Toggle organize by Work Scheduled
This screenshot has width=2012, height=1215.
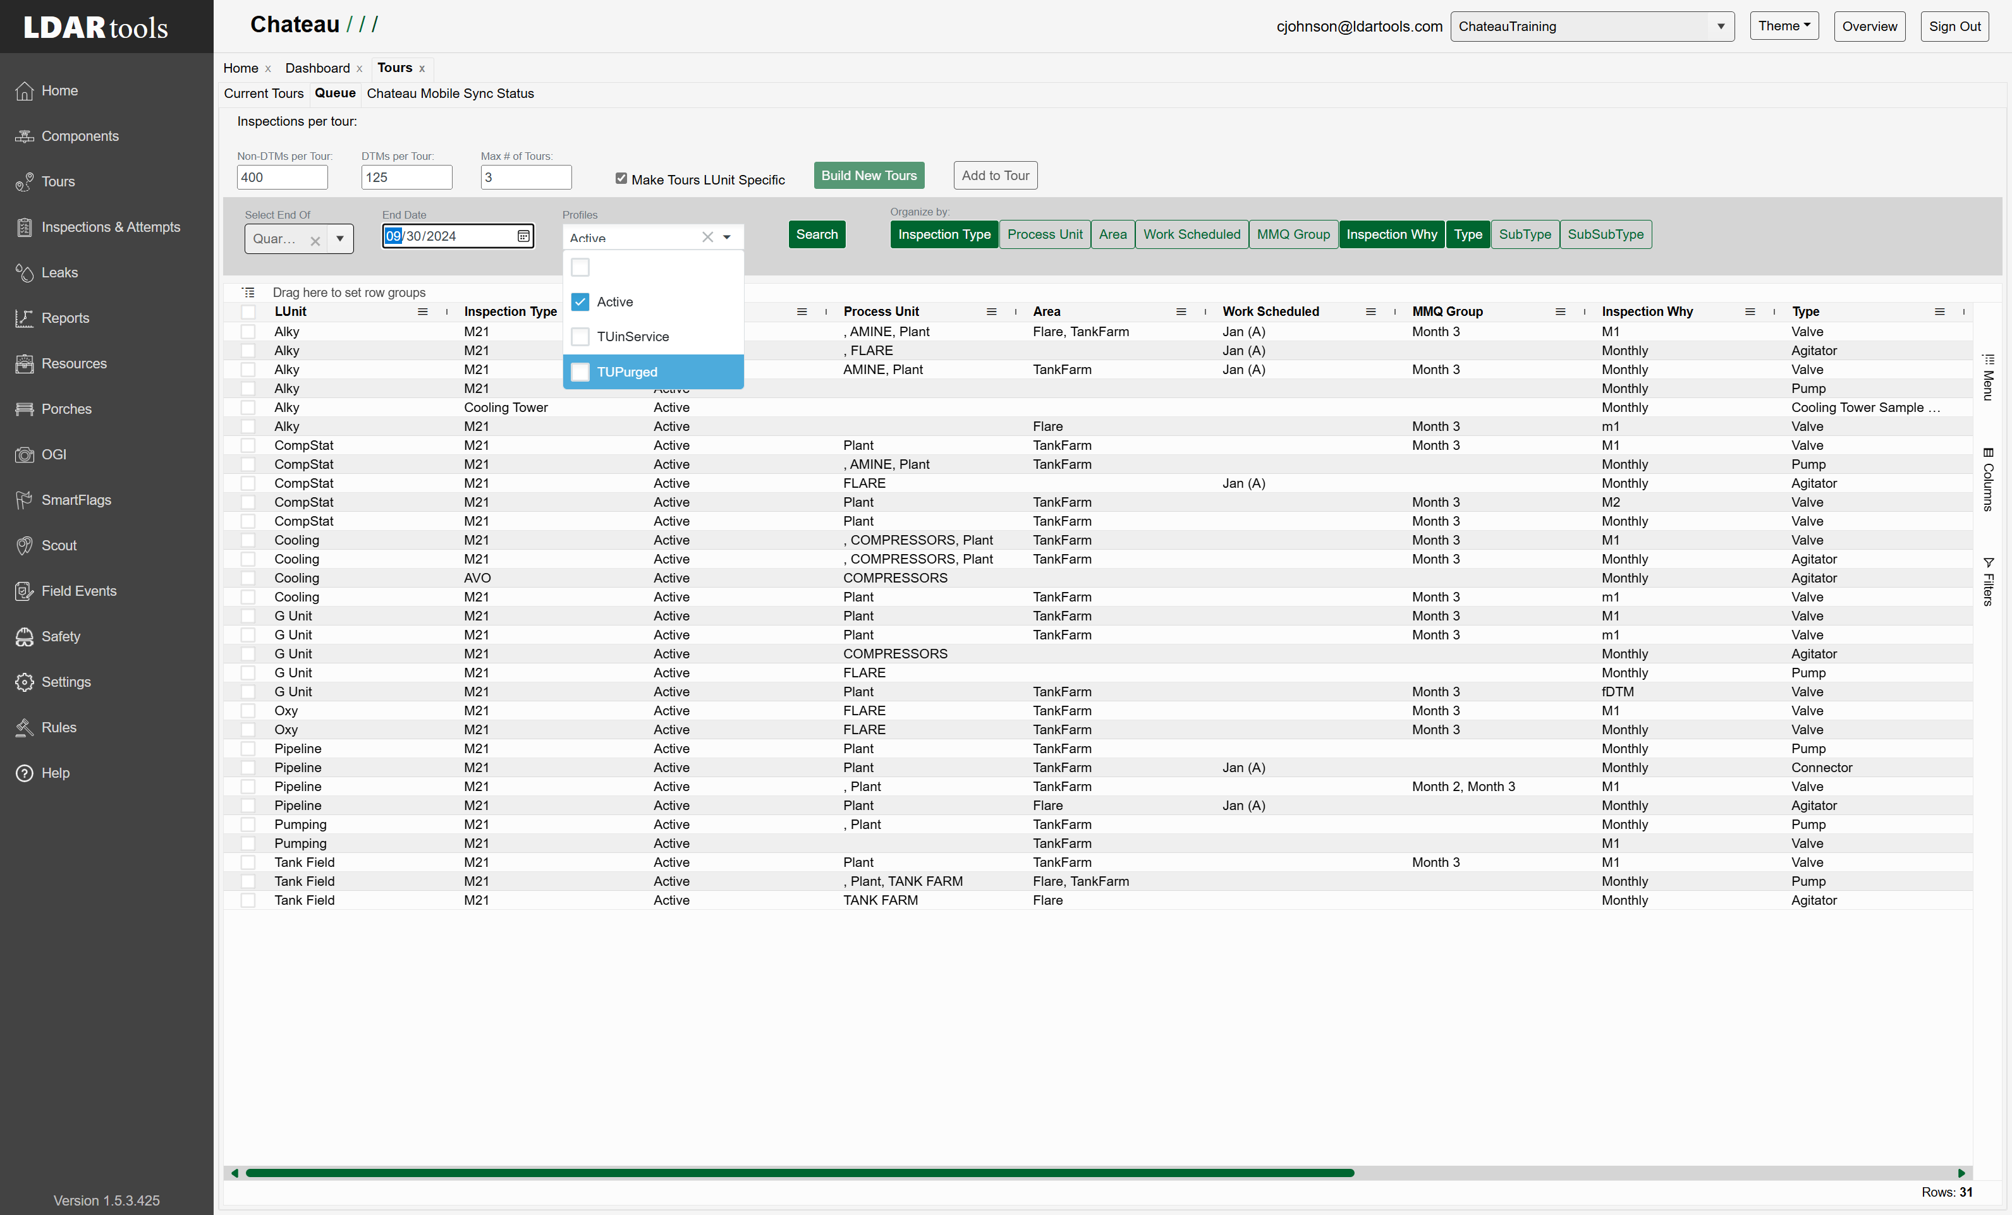click(x=1192, y=234)
